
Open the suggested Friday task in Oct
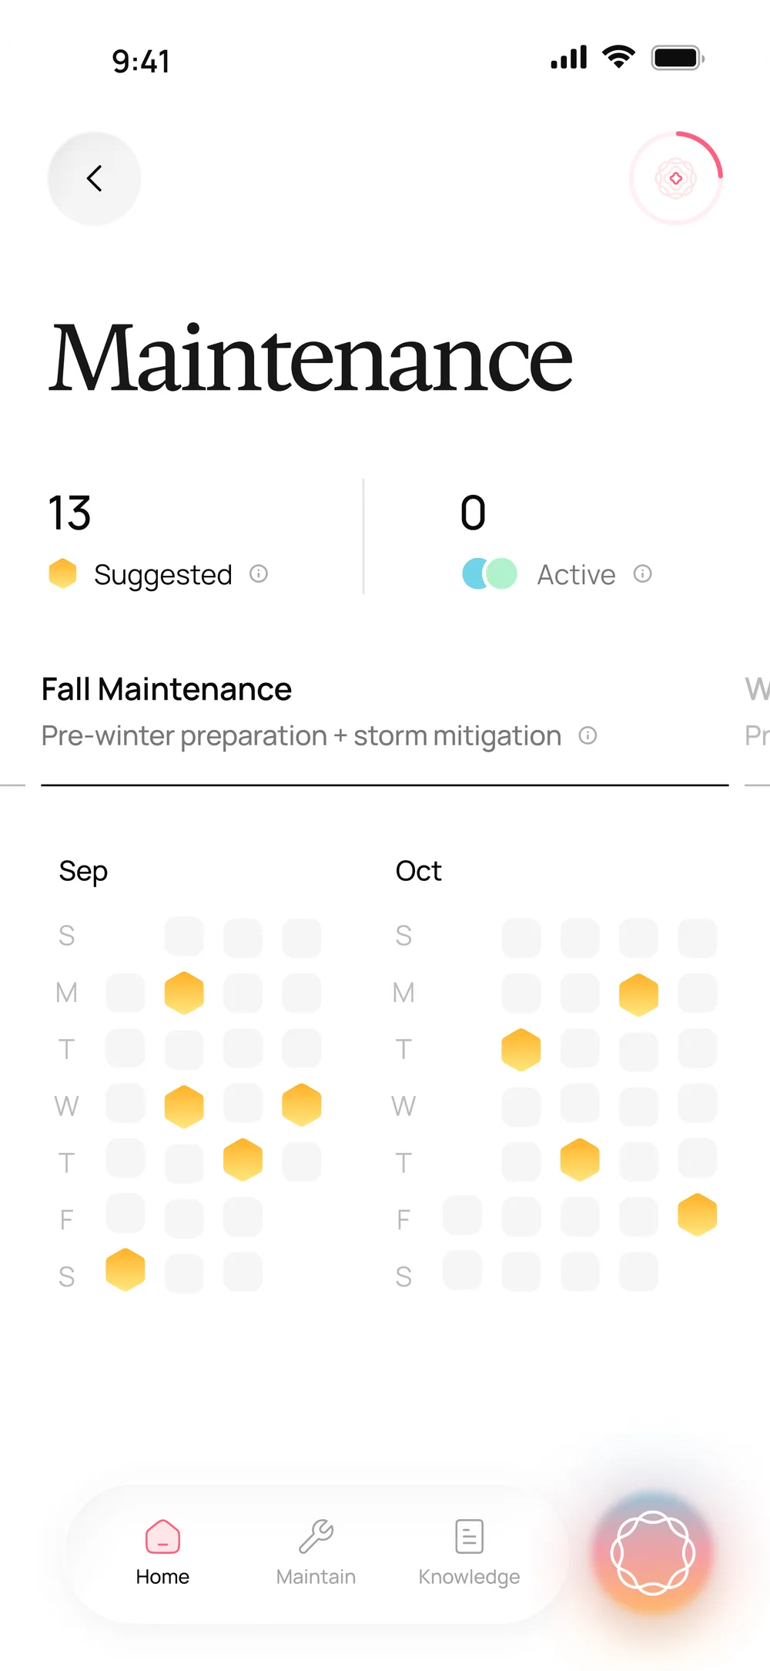698,1215
